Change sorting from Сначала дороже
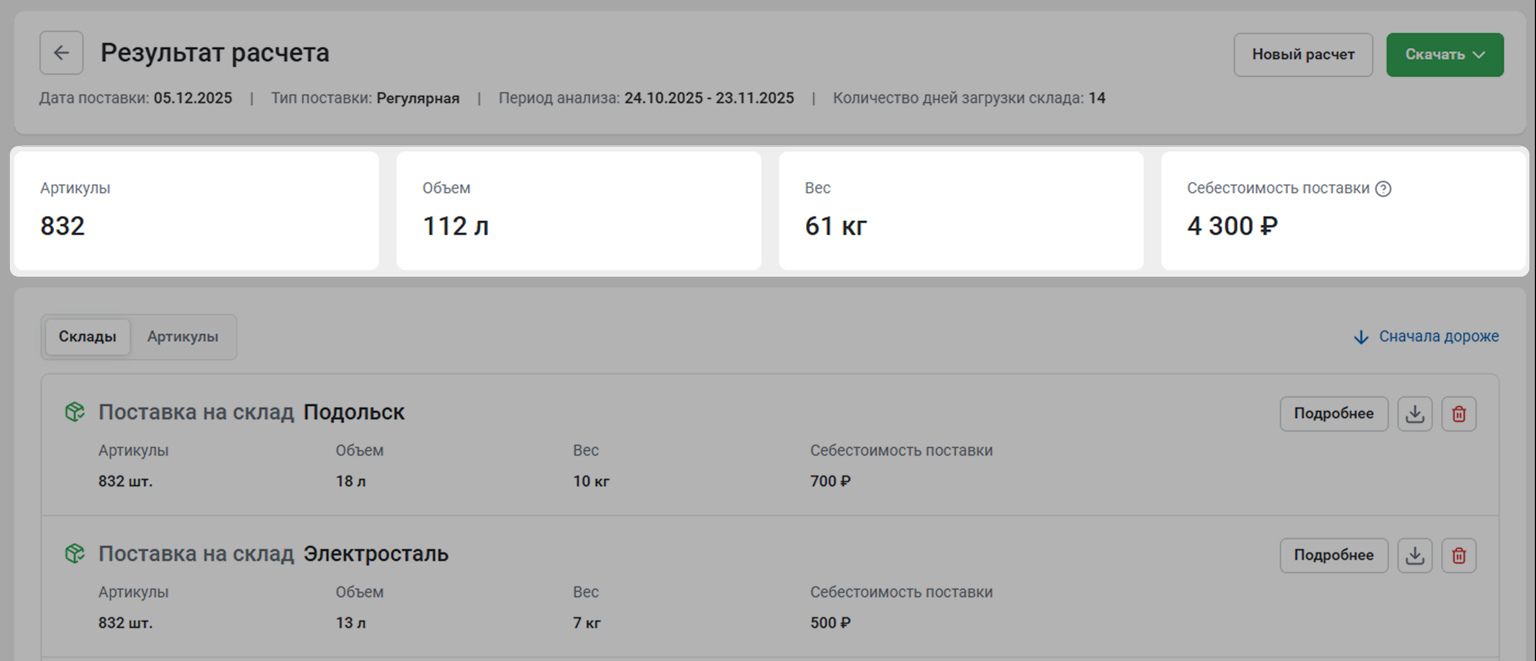Image resolution: width=1536 pixels, height=661 pixels. (1438, 337)
